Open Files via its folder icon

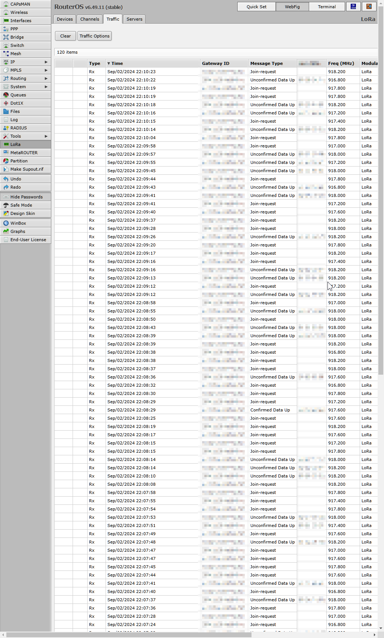[x=6, y=111]
